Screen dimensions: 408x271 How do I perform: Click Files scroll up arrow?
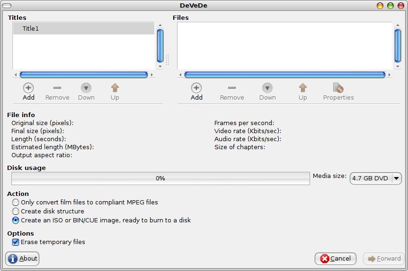(x=398, y=25)
